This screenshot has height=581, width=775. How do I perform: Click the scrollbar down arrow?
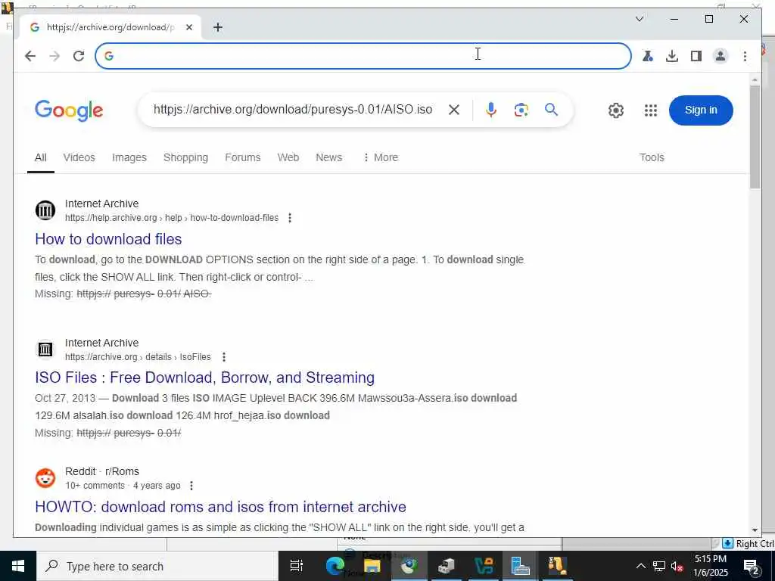coord(755,530)
